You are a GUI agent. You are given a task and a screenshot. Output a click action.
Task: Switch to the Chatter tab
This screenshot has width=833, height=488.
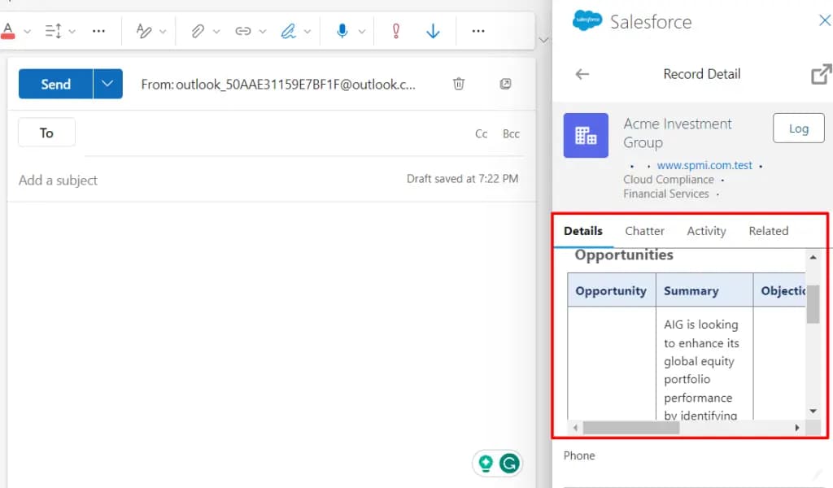pyautogui.click(x=644, y=231)
